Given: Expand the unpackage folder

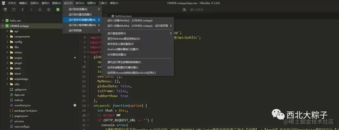Looking at the screenshot, I should pyautogui.click(x=7, y=79).
